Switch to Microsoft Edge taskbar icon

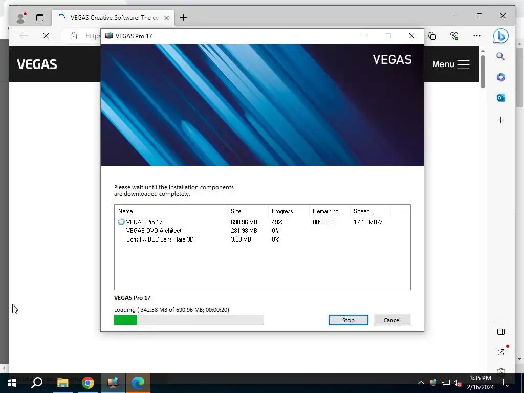coord(138,383)
